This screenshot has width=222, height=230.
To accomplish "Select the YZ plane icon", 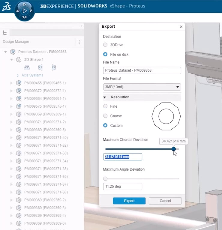I will 40,67.
